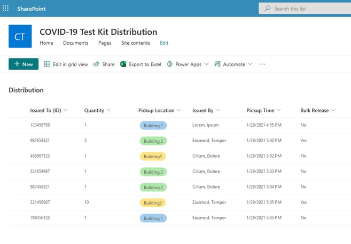Select ID 321654987 cell
This screenshot has width=351, height=244.
[x=40, y=171]
